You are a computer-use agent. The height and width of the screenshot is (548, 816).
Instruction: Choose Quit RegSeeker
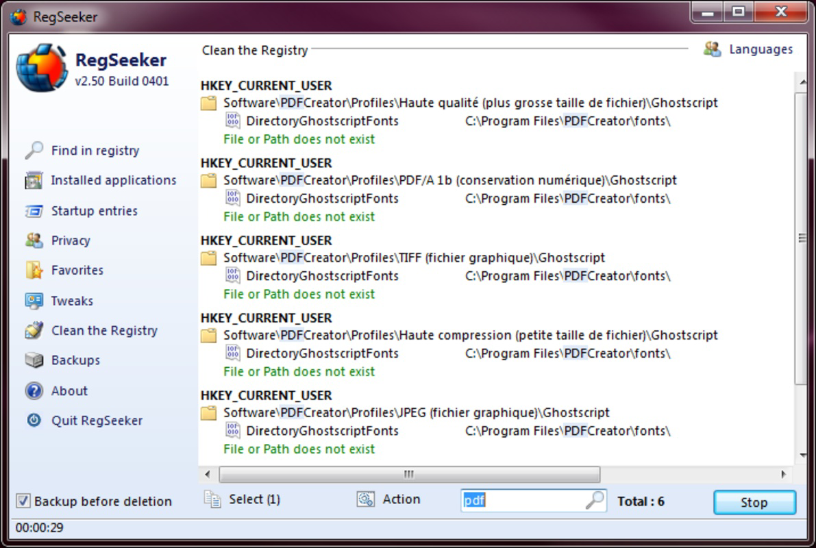pos(97,421)
